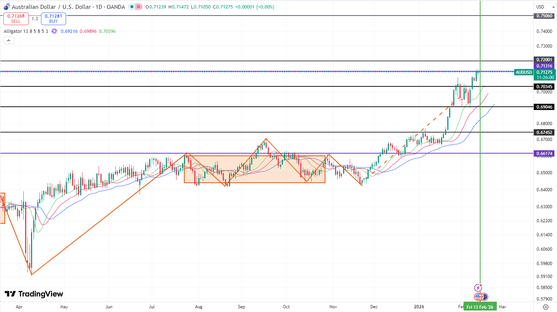The image size is (557, 312).
Task: Click the US flag economic event icon
Action: (x=478, y=296)
